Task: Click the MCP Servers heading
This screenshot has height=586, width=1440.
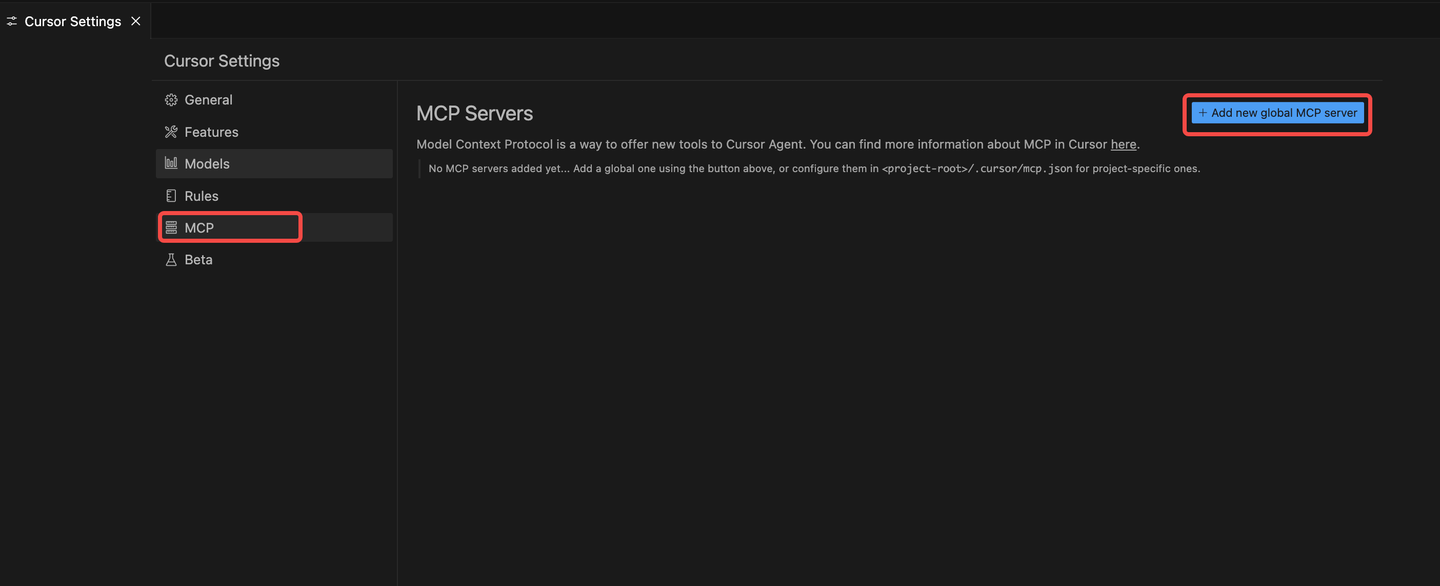Action: (474, 113)
